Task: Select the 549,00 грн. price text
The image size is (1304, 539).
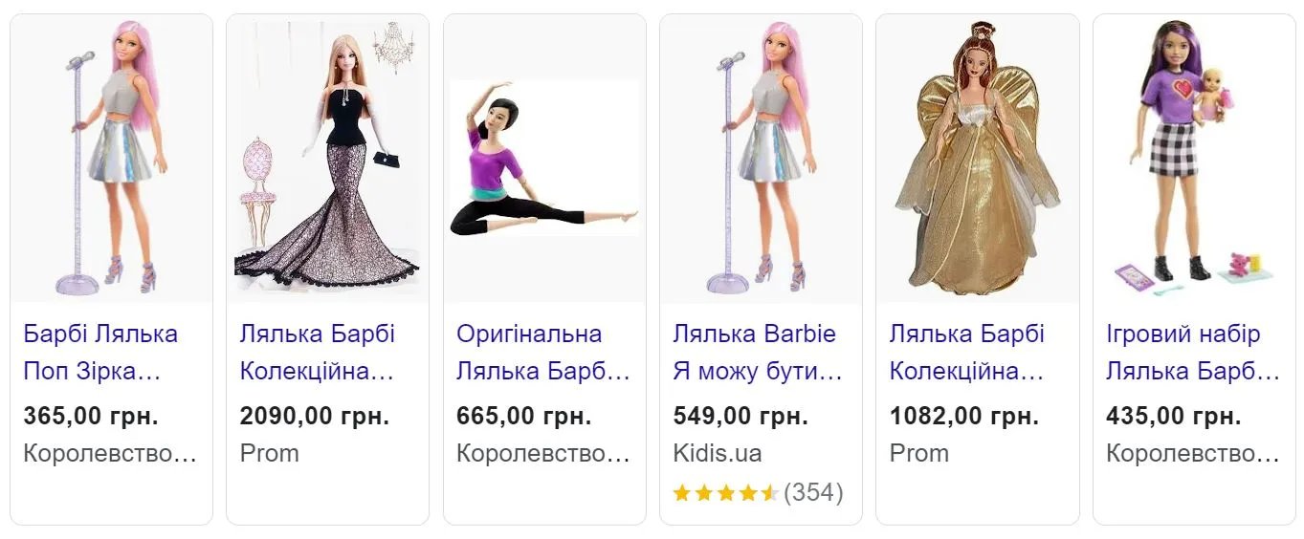Action: (740, 417)
